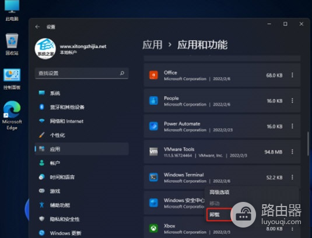Open 时间和语言 settings category

[82, 177]
